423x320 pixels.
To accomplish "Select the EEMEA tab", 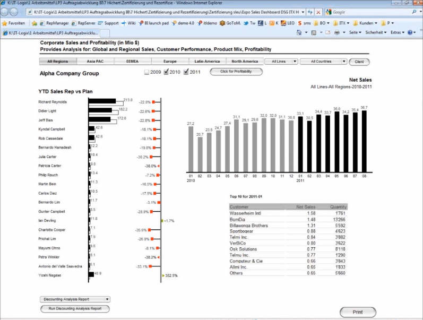I will pyautogui.click(x=133, y=62).
